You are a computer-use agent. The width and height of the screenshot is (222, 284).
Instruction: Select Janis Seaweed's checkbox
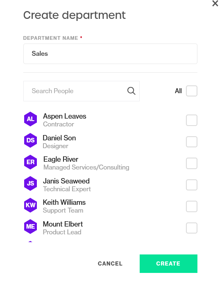[x=192, y=185]
